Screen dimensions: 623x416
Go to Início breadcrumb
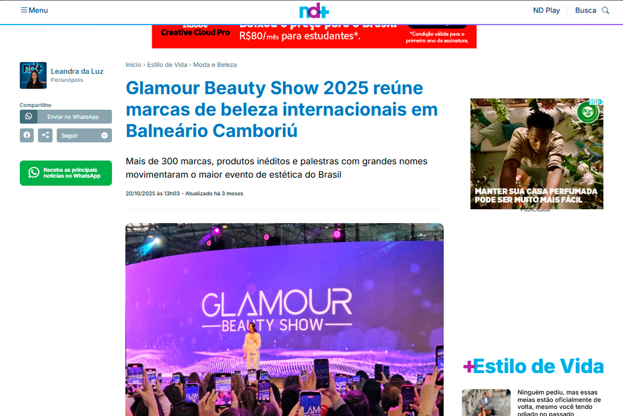point(133,65)
